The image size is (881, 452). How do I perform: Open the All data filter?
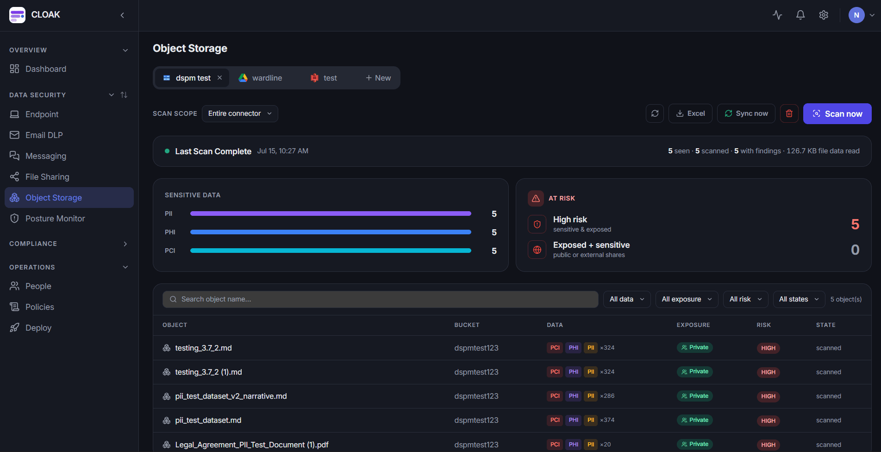pyautogui.click(x=627, y=299)
